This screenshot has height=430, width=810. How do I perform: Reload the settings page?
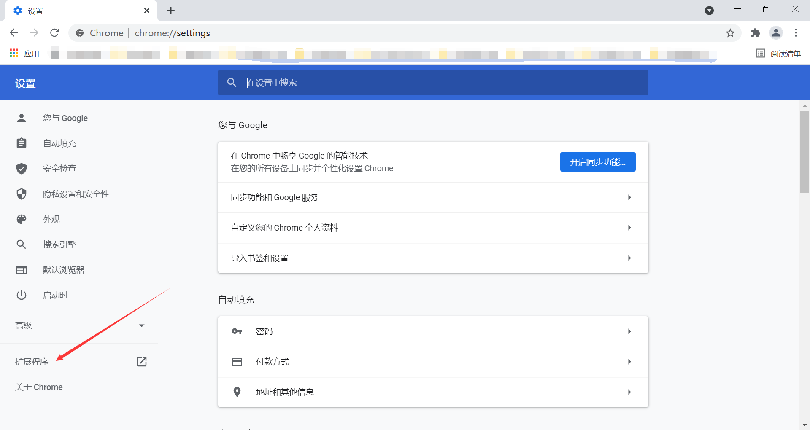[54, 33]
